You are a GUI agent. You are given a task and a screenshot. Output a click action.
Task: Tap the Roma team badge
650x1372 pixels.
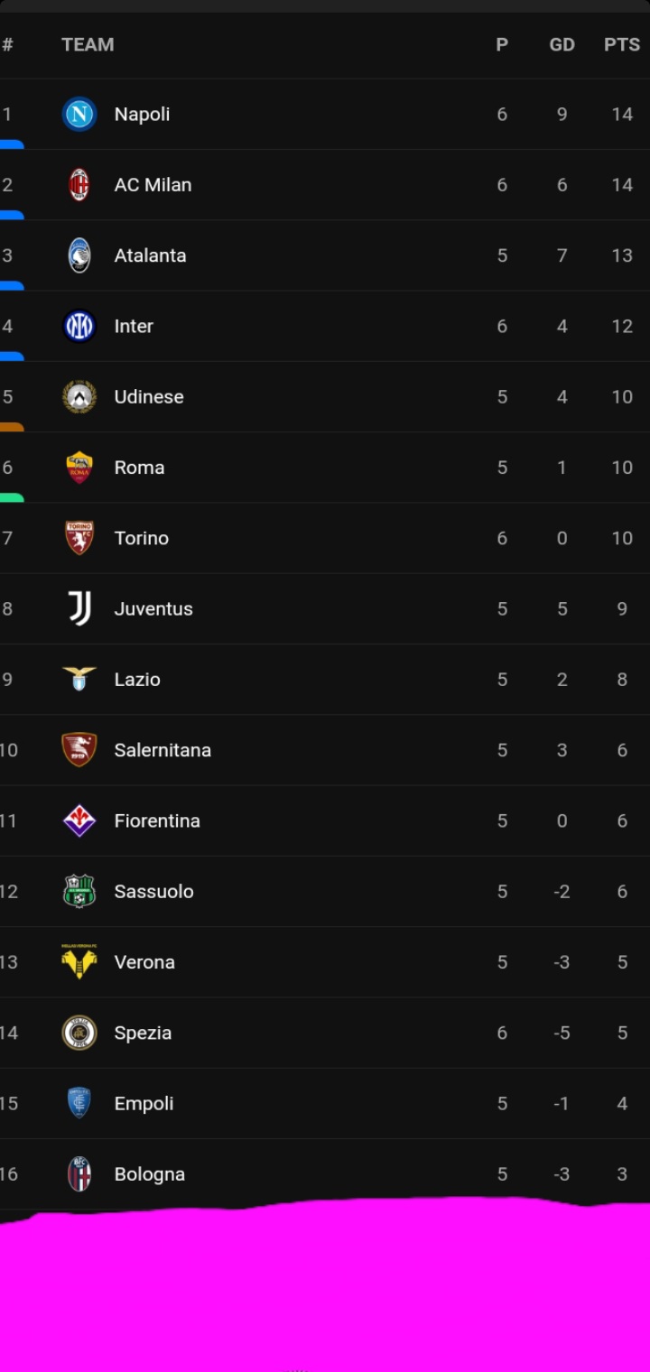click(x=79, y=468)
